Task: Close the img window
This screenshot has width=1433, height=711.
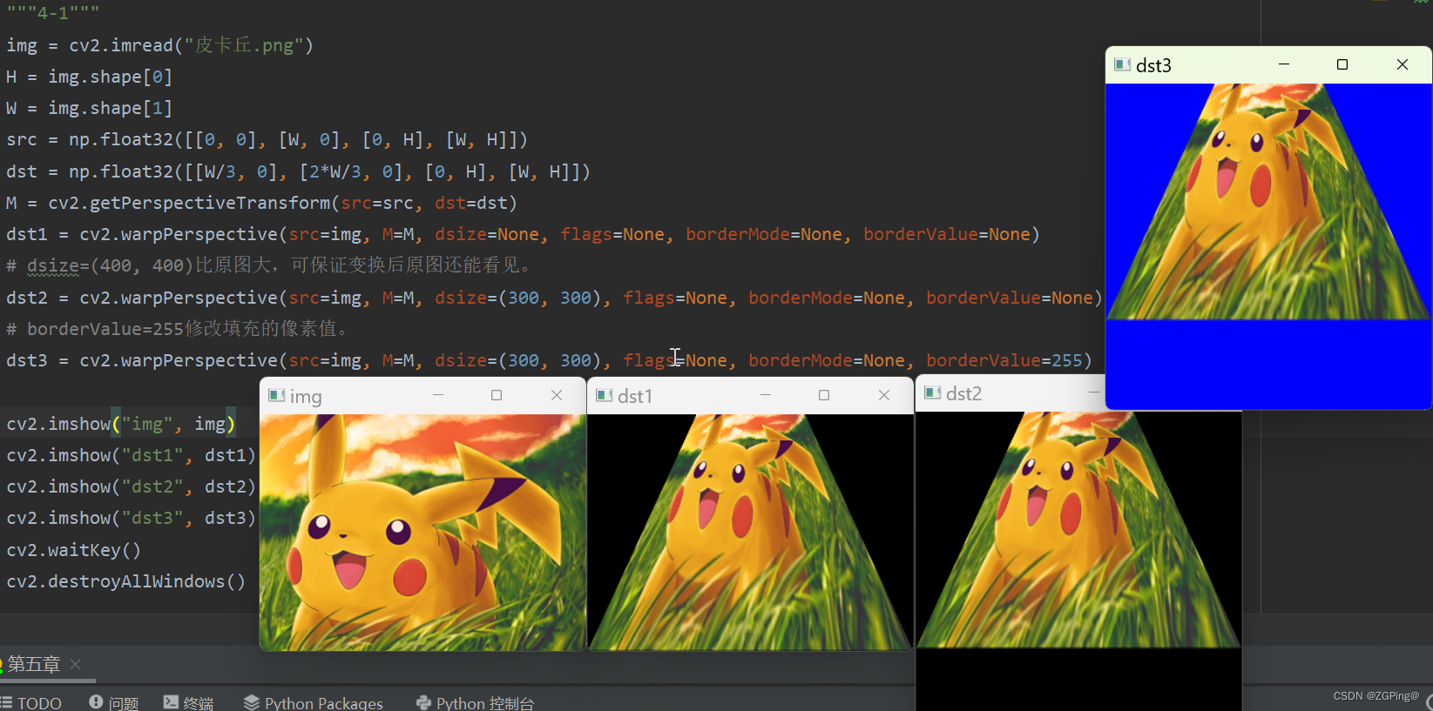Action: (x=557, y=395)
